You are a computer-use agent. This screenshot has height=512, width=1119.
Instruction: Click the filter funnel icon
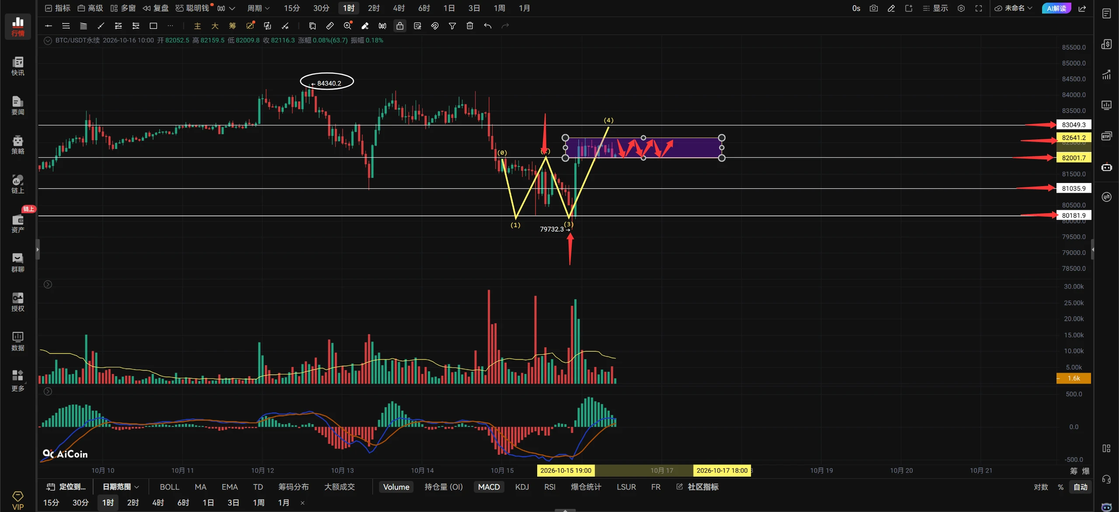[452, 26]
